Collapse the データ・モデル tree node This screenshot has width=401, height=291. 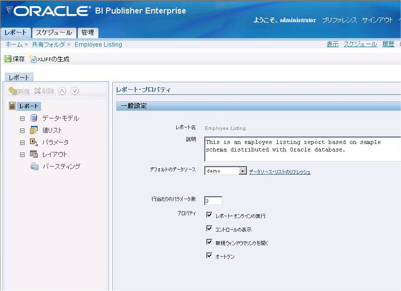pyautogui.click(x=22, y=118)
